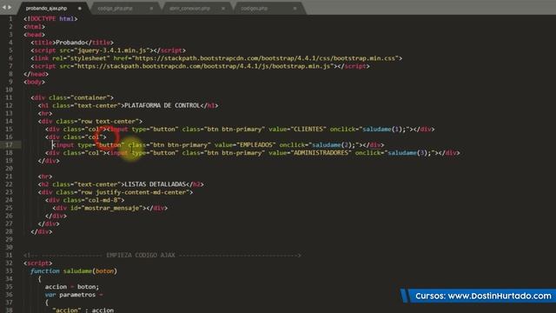This screenshot has width=556, height=313.
Task: Click the opening body tag on line 9
Action: click(x=35, y=82)
